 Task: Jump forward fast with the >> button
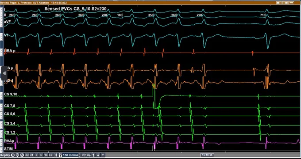point(50,155)
